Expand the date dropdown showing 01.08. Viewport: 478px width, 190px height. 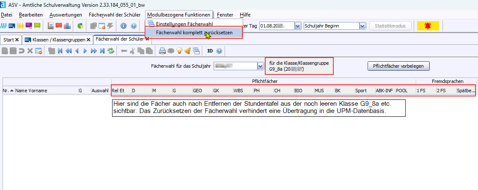[297, 26]
